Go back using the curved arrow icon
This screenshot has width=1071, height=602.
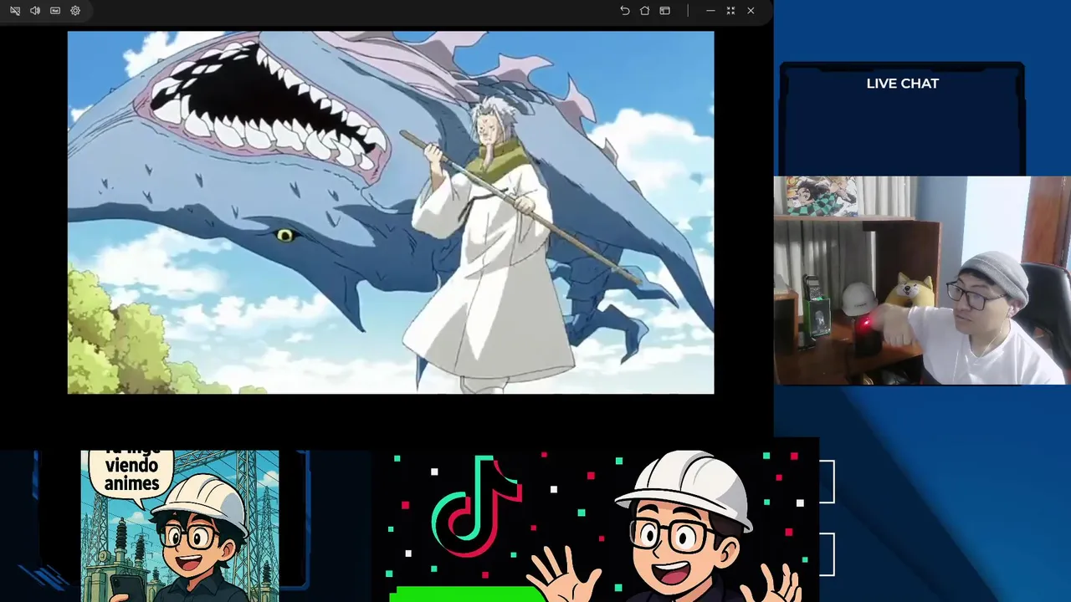pyautogui.click(x=625, y=11)
